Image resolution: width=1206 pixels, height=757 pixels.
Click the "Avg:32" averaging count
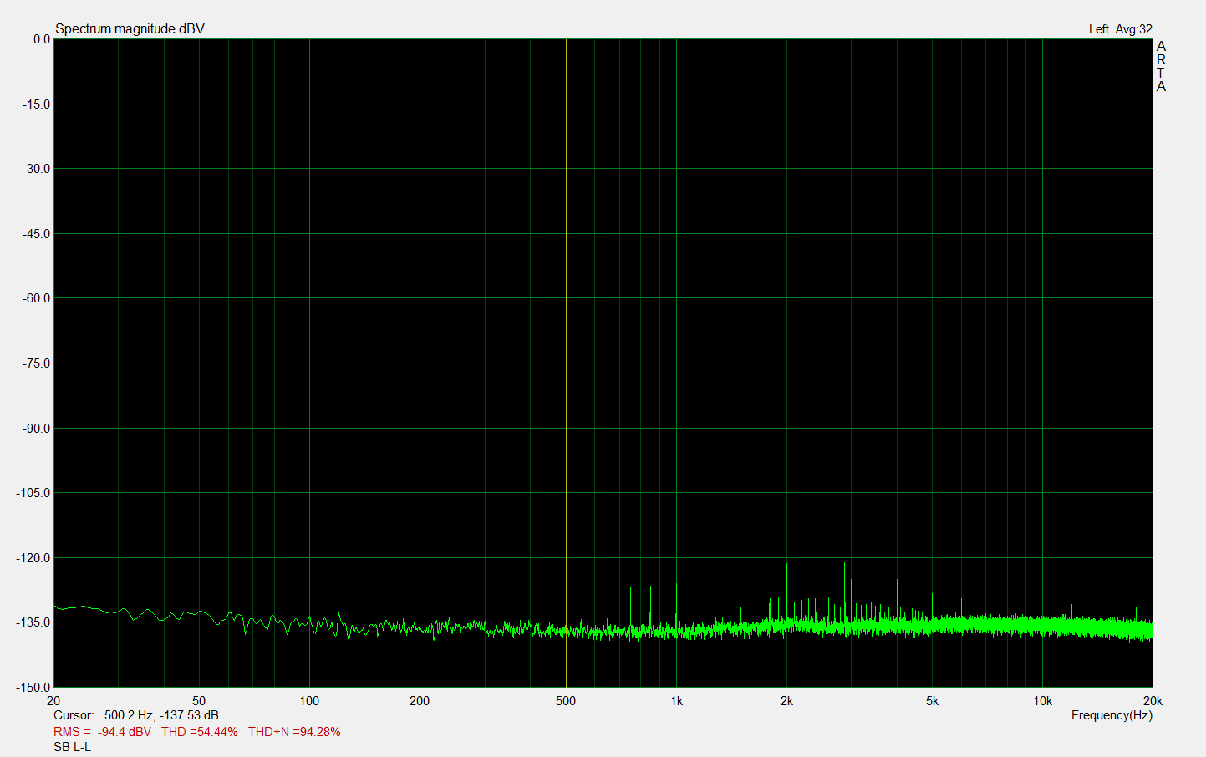tap(1134, 29)
